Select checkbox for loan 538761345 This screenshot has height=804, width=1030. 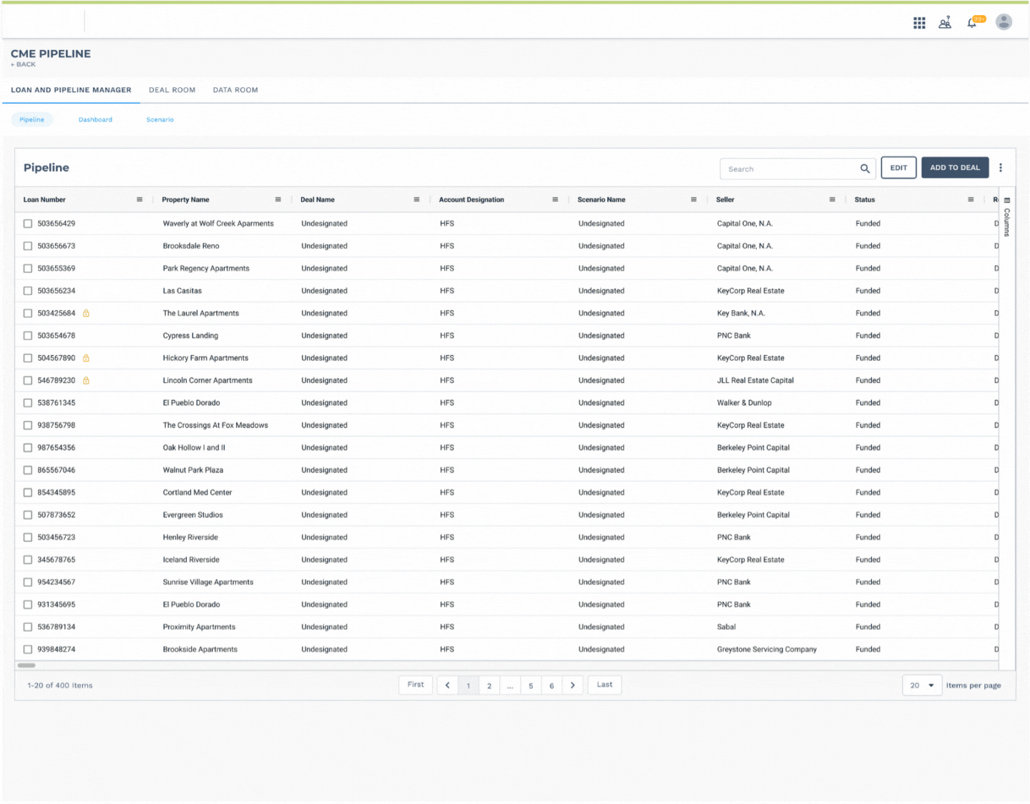pyautogui.click(x=28, y=403)
